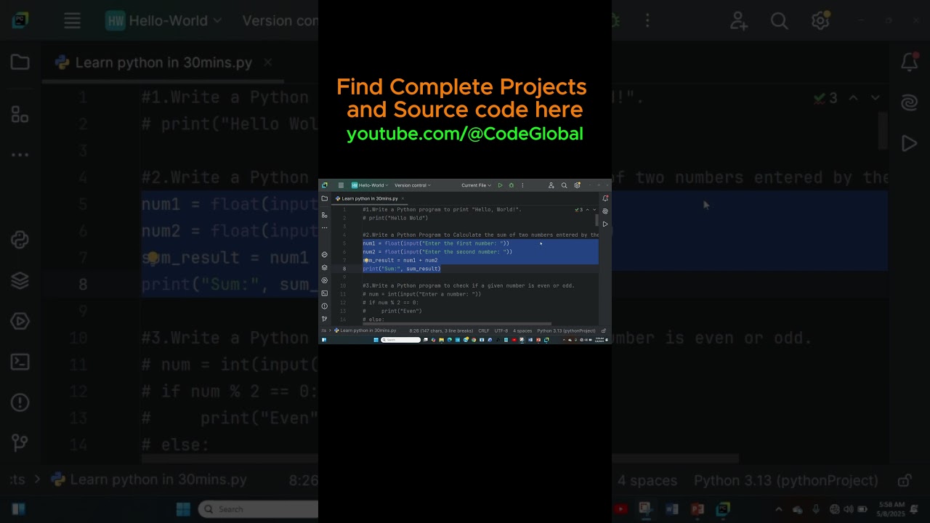Change the CRLF line separator setting
The image size is (930, 523).
(484, 331)
